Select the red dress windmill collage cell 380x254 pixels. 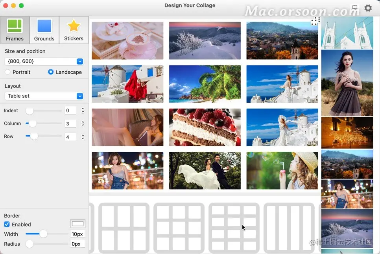(127, 84)
